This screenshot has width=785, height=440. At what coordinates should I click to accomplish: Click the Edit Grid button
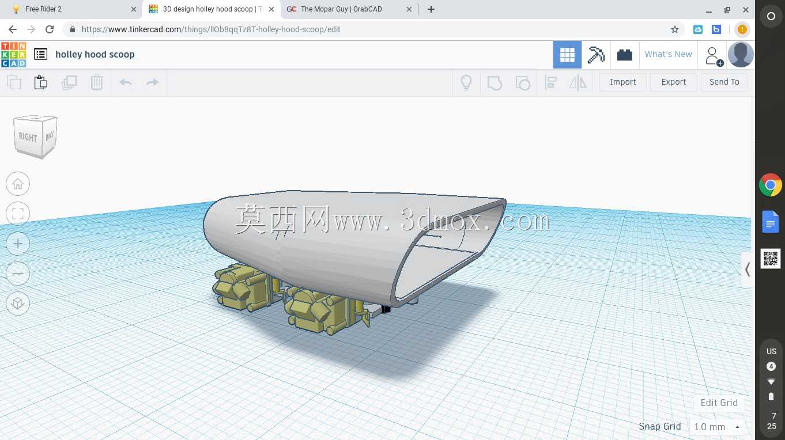tap(719, 403)
